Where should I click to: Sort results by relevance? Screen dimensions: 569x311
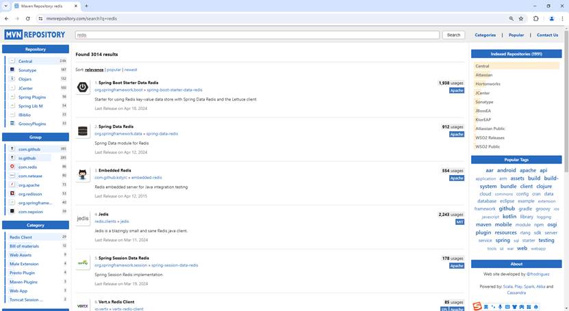(x=94, y=70)
